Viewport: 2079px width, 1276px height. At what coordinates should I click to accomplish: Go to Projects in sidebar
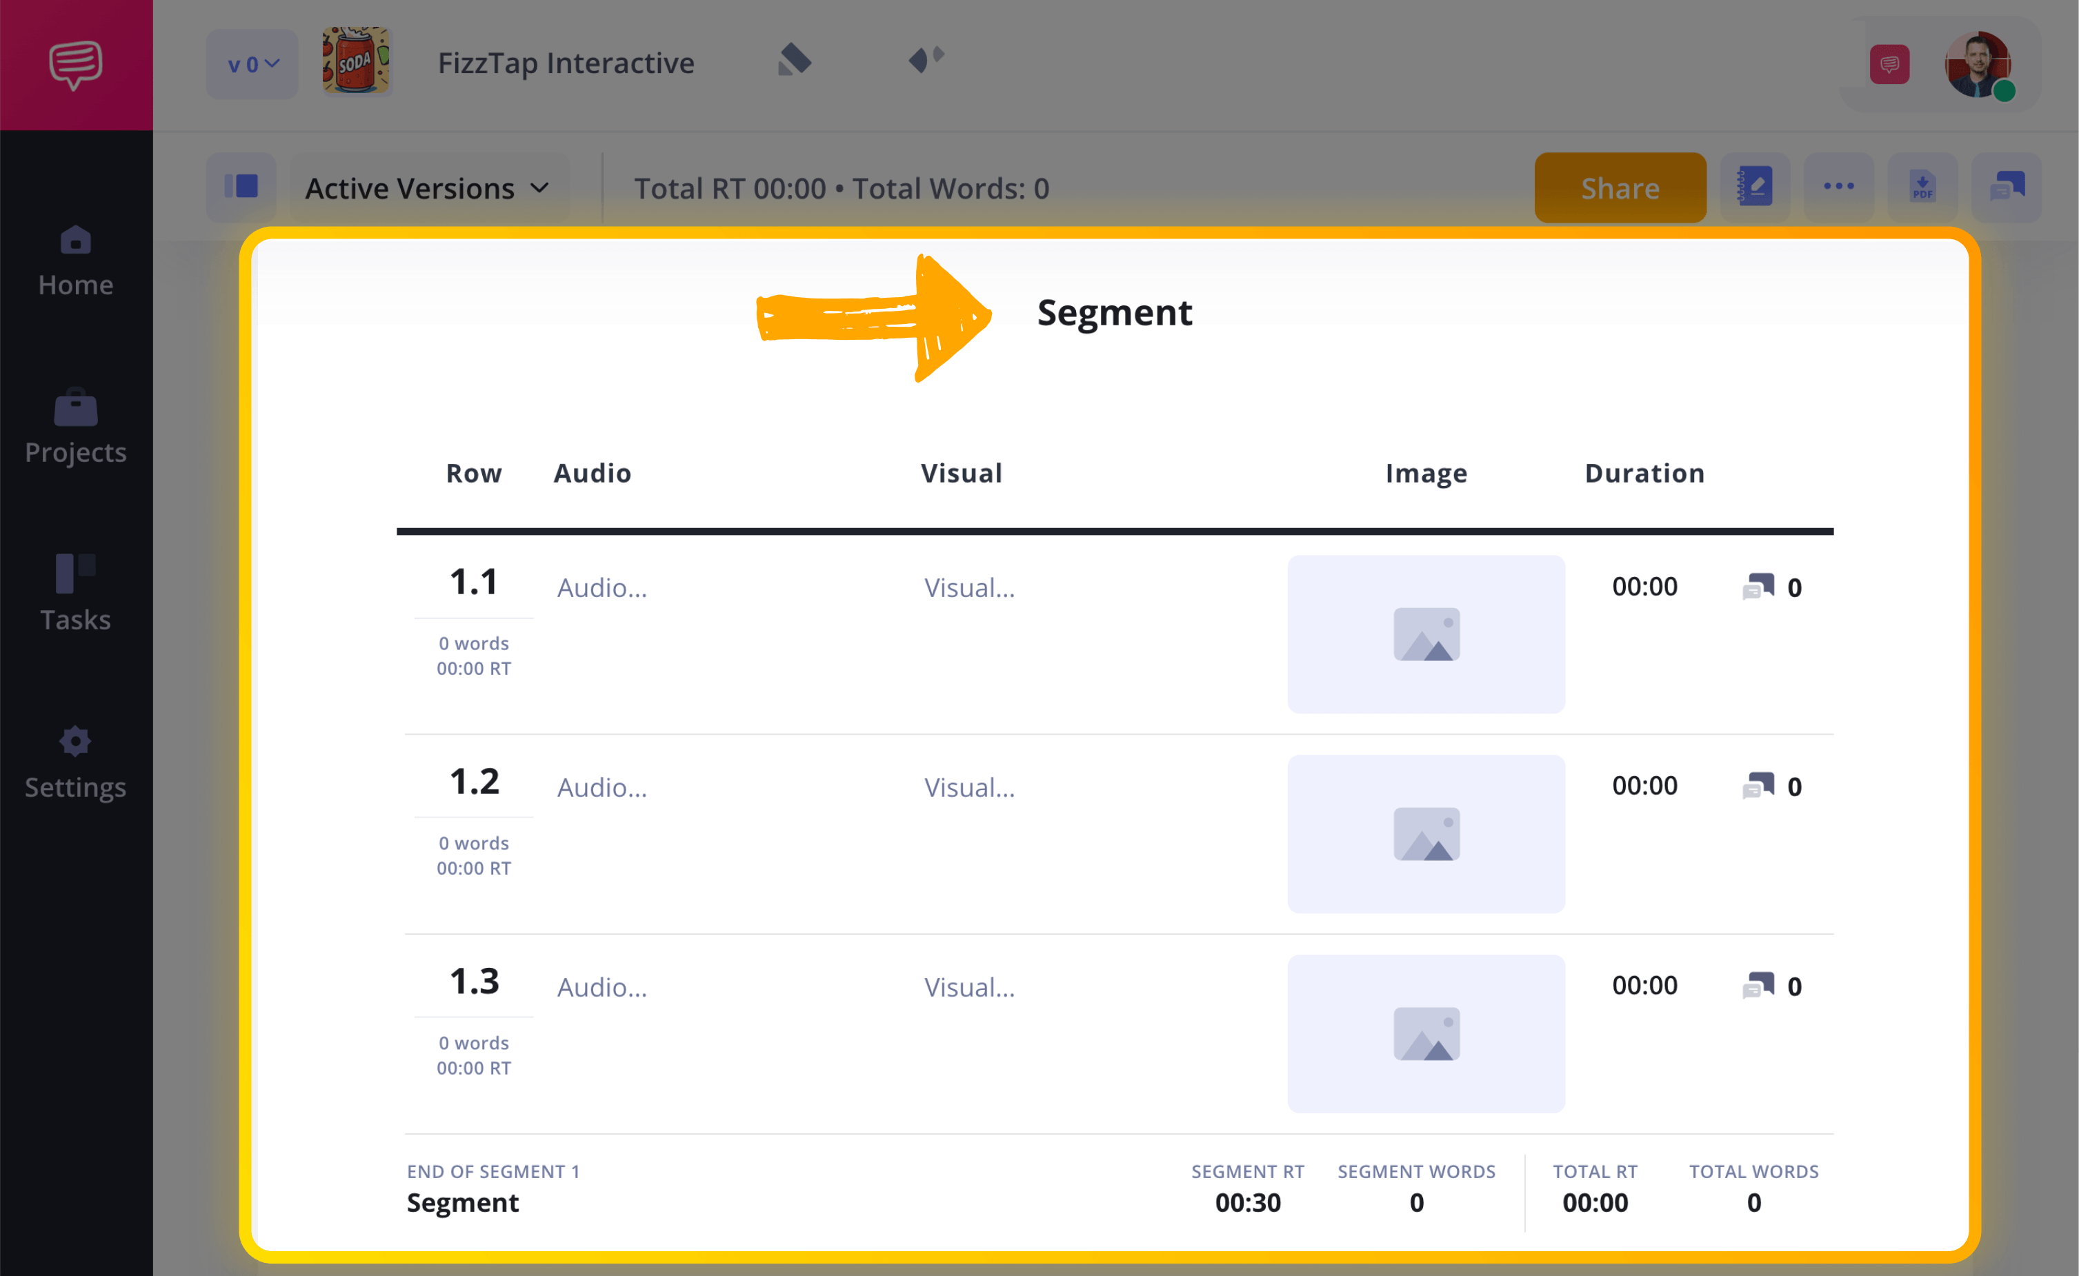point(76,428)
